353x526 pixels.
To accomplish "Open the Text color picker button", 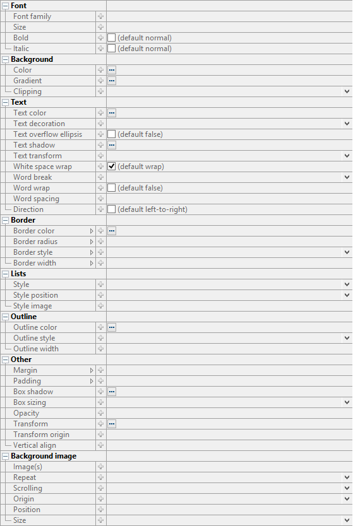I will click(x=112, y=113).
